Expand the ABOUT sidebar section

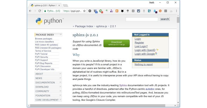48,74
